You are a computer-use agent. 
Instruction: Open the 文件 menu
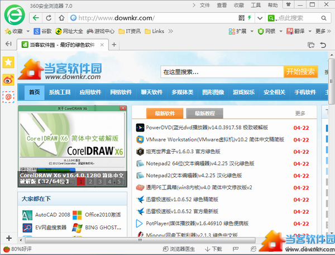tap(205, 5)
